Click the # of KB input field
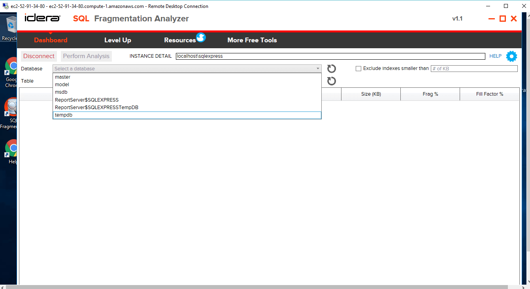The image size is (530, 289). [473, 69]
